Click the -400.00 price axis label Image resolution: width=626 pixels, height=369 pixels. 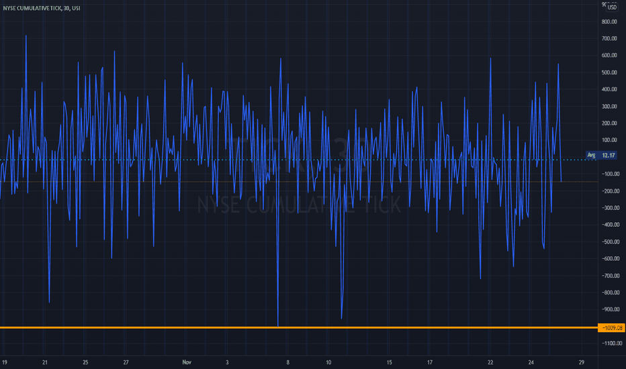(611, 225)
